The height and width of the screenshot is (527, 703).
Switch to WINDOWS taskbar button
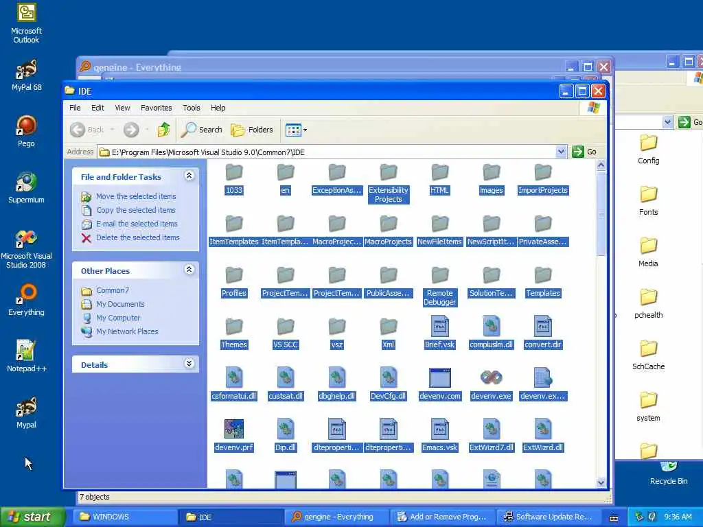tap(125, 517)
